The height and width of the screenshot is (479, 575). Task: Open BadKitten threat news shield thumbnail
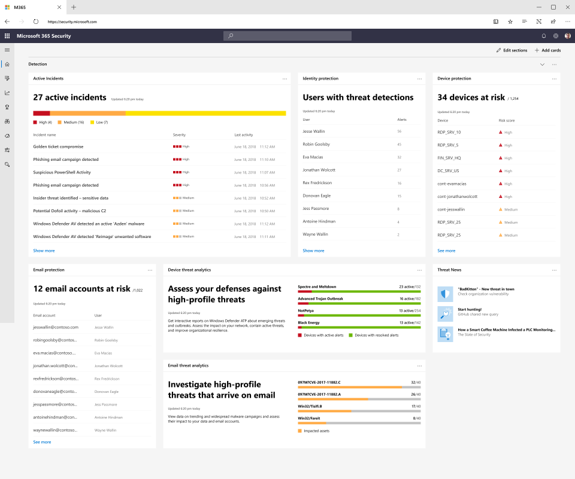445,294
